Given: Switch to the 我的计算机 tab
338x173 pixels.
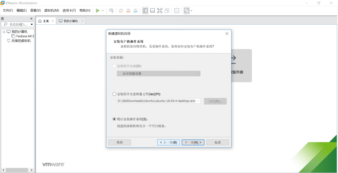Looking at the screenshot, I should [x=70, y=21].
